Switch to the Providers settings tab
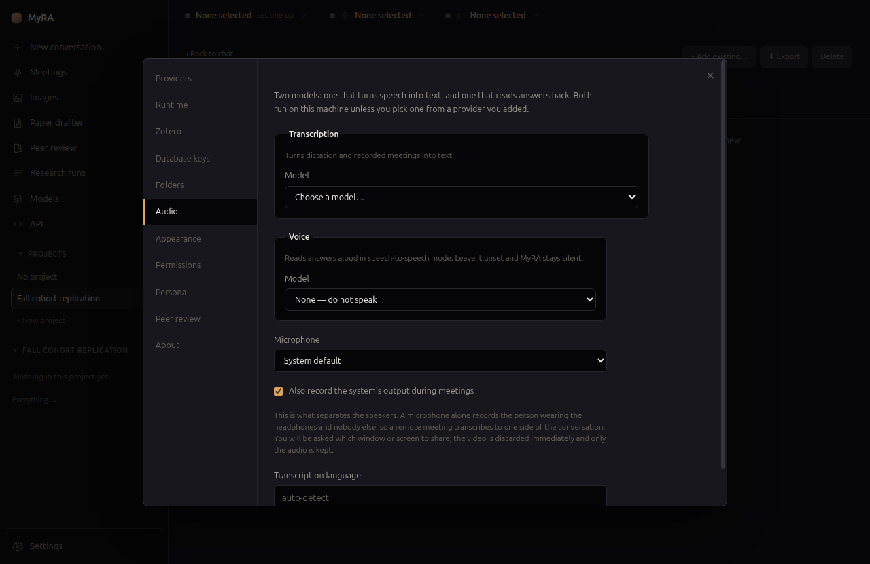Image resolution: width=870 pixels, height=564 pixels. [200, 79]
